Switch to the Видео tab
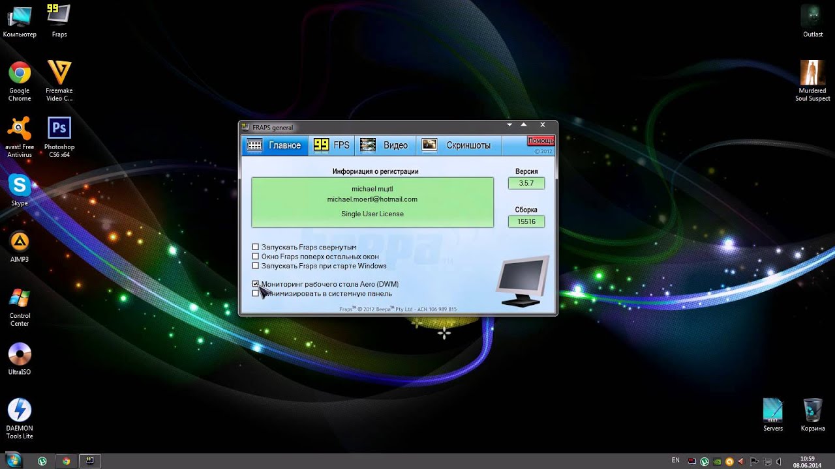The height and width of the screenshot is (469, 835). point(384,145)
